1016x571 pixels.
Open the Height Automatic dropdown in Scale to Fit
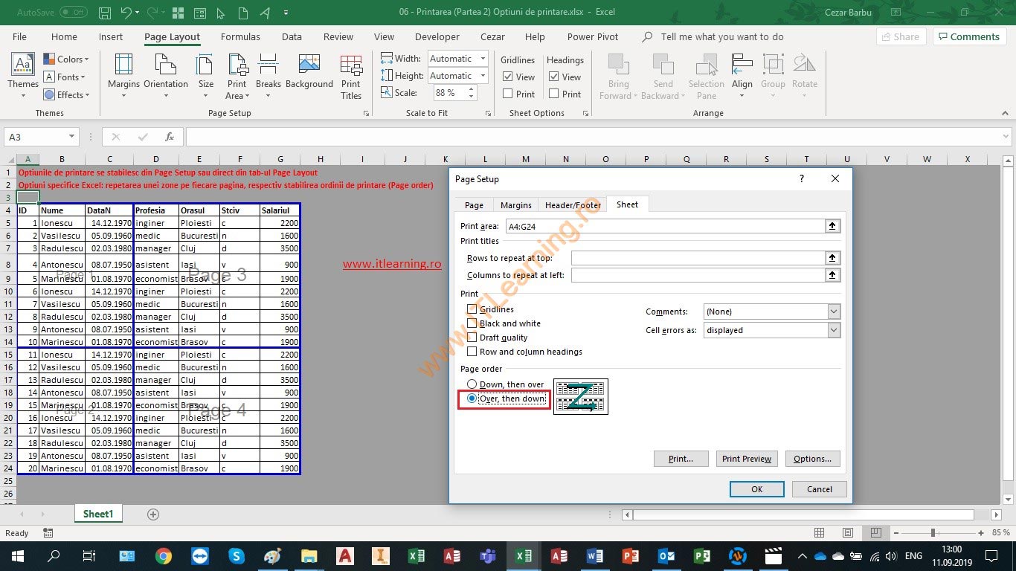tap(483, 76)
